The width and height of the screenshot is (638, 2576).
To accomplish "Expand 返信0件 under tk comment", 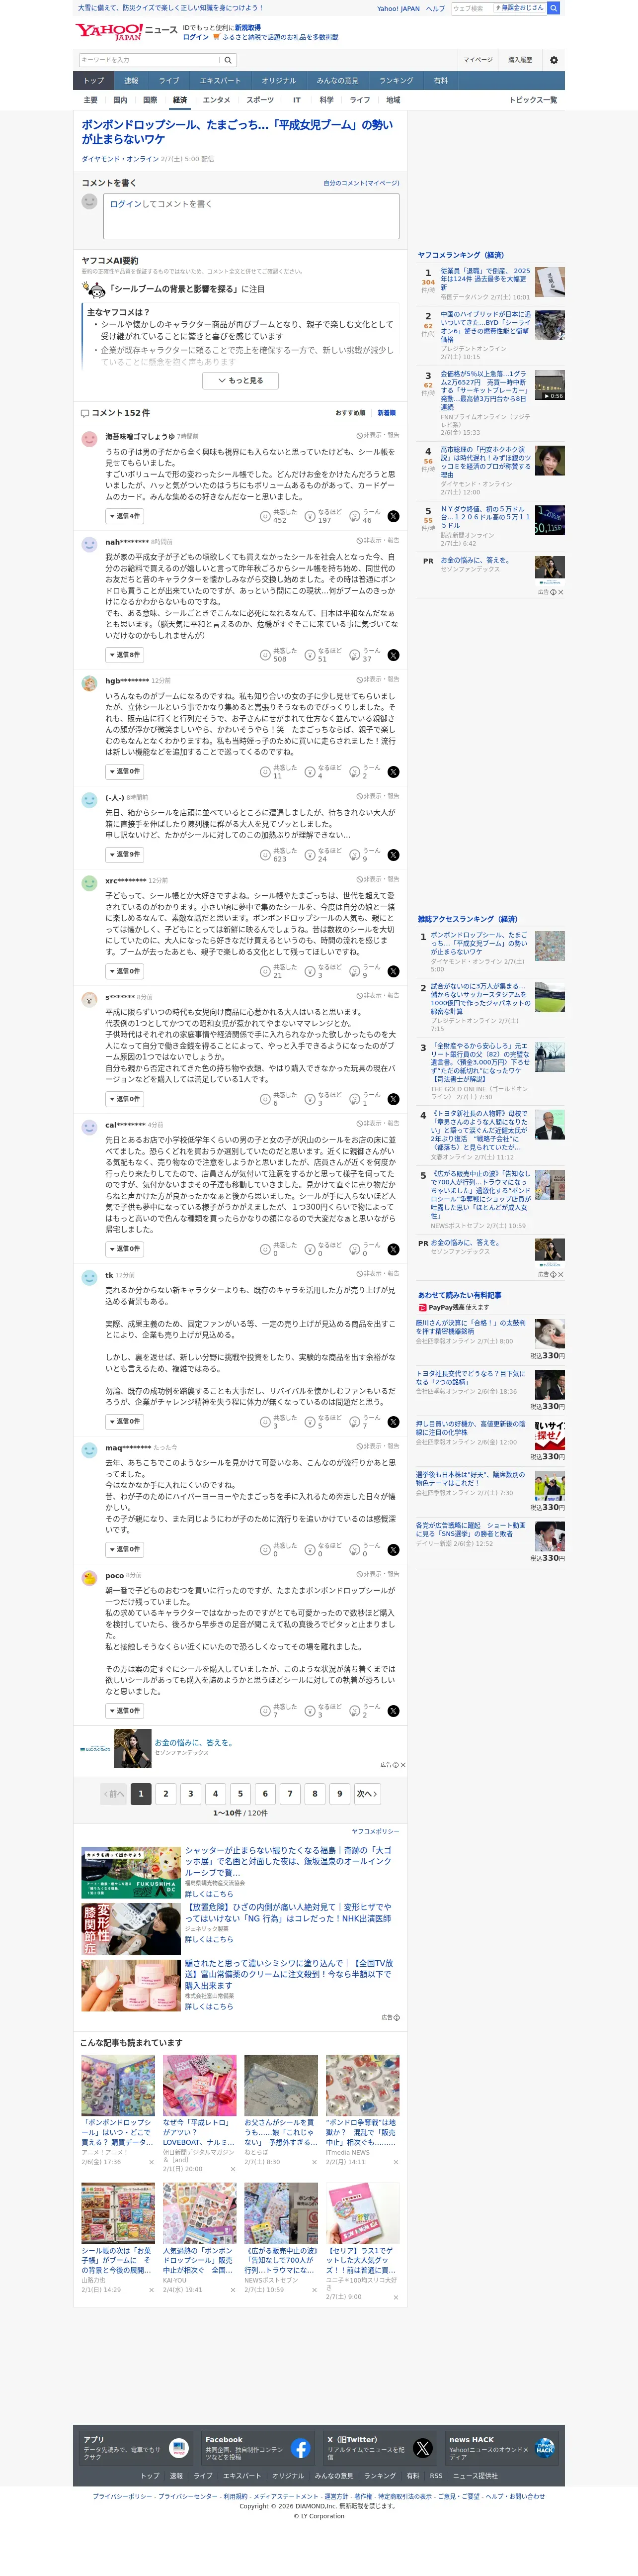I will click(x=125, y=1422).
